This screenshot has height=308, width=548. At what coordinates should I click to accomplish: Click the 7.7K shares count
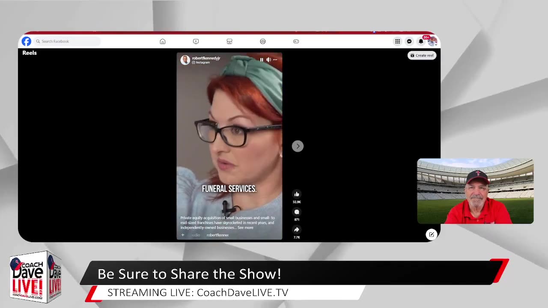tap(297, 237)
